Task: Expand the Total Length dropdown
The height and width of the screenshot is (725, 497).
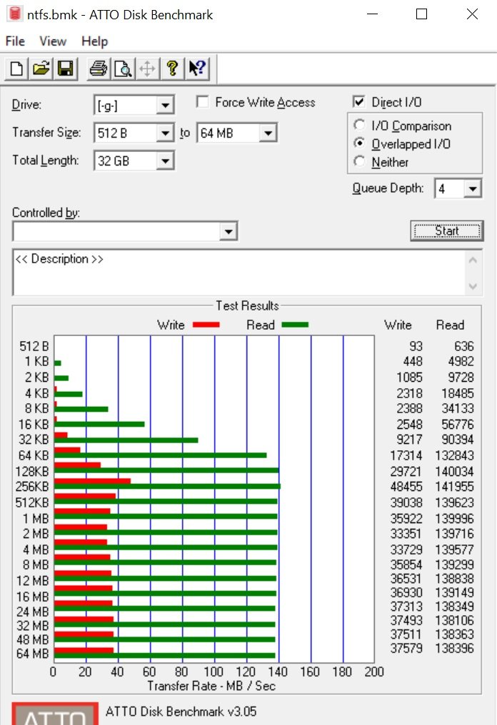Action: coord(165,161)
